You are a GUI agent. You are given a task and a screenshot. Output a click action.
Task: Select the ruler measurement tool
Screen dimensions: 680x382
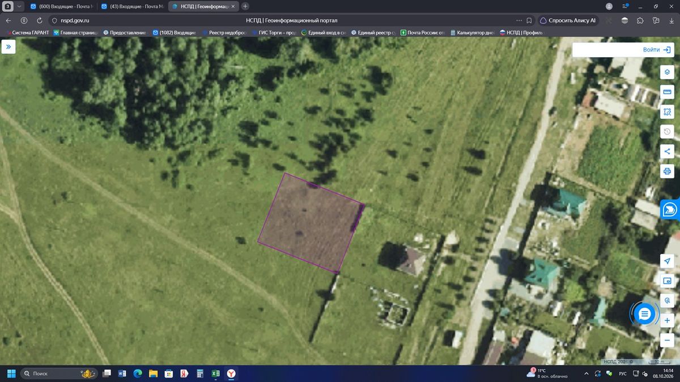point(667,92)
